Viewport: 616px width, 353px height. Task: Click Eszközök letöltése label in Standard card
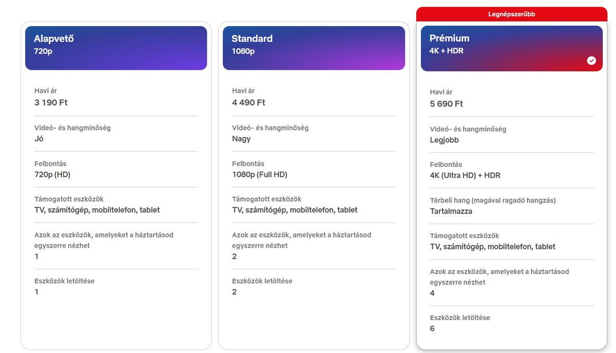pyautogui.click(x=262, y=281)
